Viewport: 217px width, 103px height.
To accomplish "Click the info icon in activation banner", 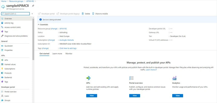I will [41, 19].
